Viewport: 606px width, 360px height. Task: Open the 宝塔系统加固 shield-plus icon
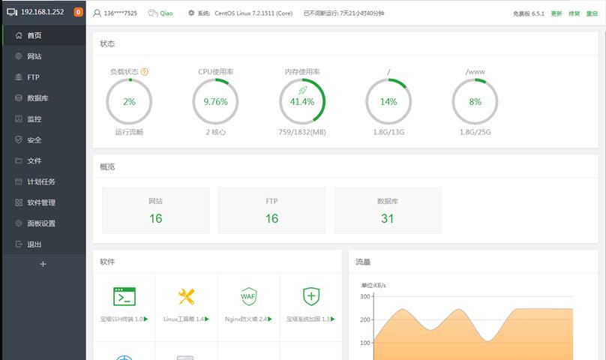click(x=311, y=296)
